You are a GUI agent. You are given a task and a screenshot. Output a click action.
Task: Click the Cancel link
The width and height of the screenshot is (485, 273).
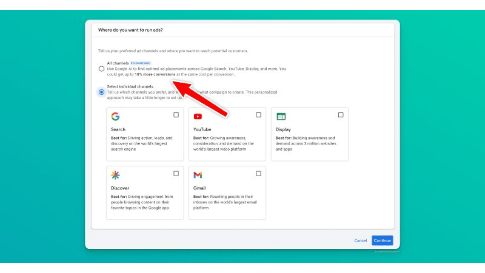pos(360,240)
